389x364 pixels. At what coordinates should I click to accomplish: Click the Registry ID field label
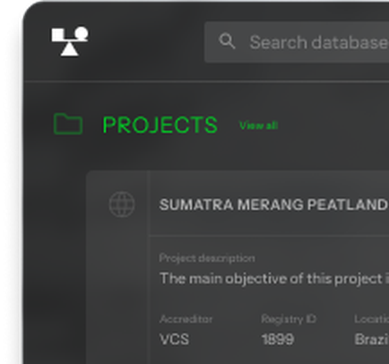289,319
